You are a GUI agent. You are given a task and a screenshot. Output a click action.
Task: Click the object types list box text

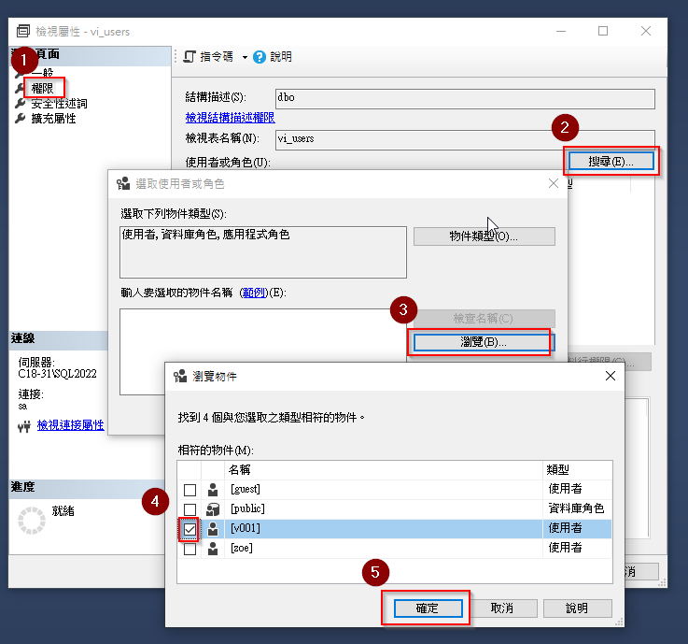tap(205, 235)
